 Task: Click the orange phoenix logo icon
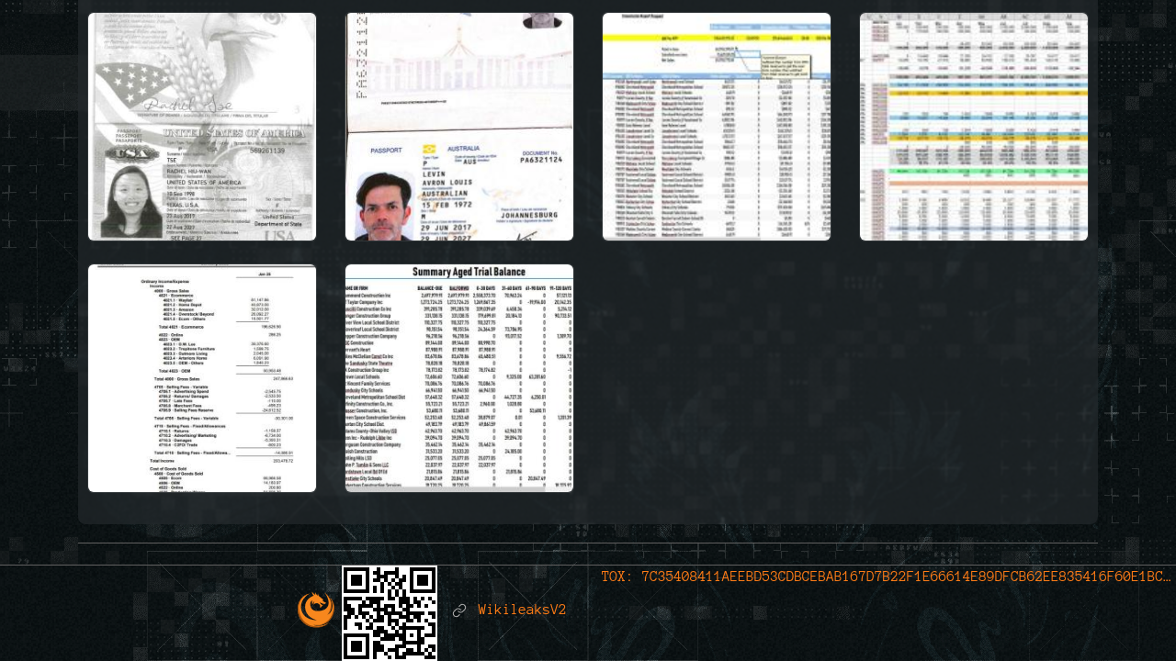point(315,610)
